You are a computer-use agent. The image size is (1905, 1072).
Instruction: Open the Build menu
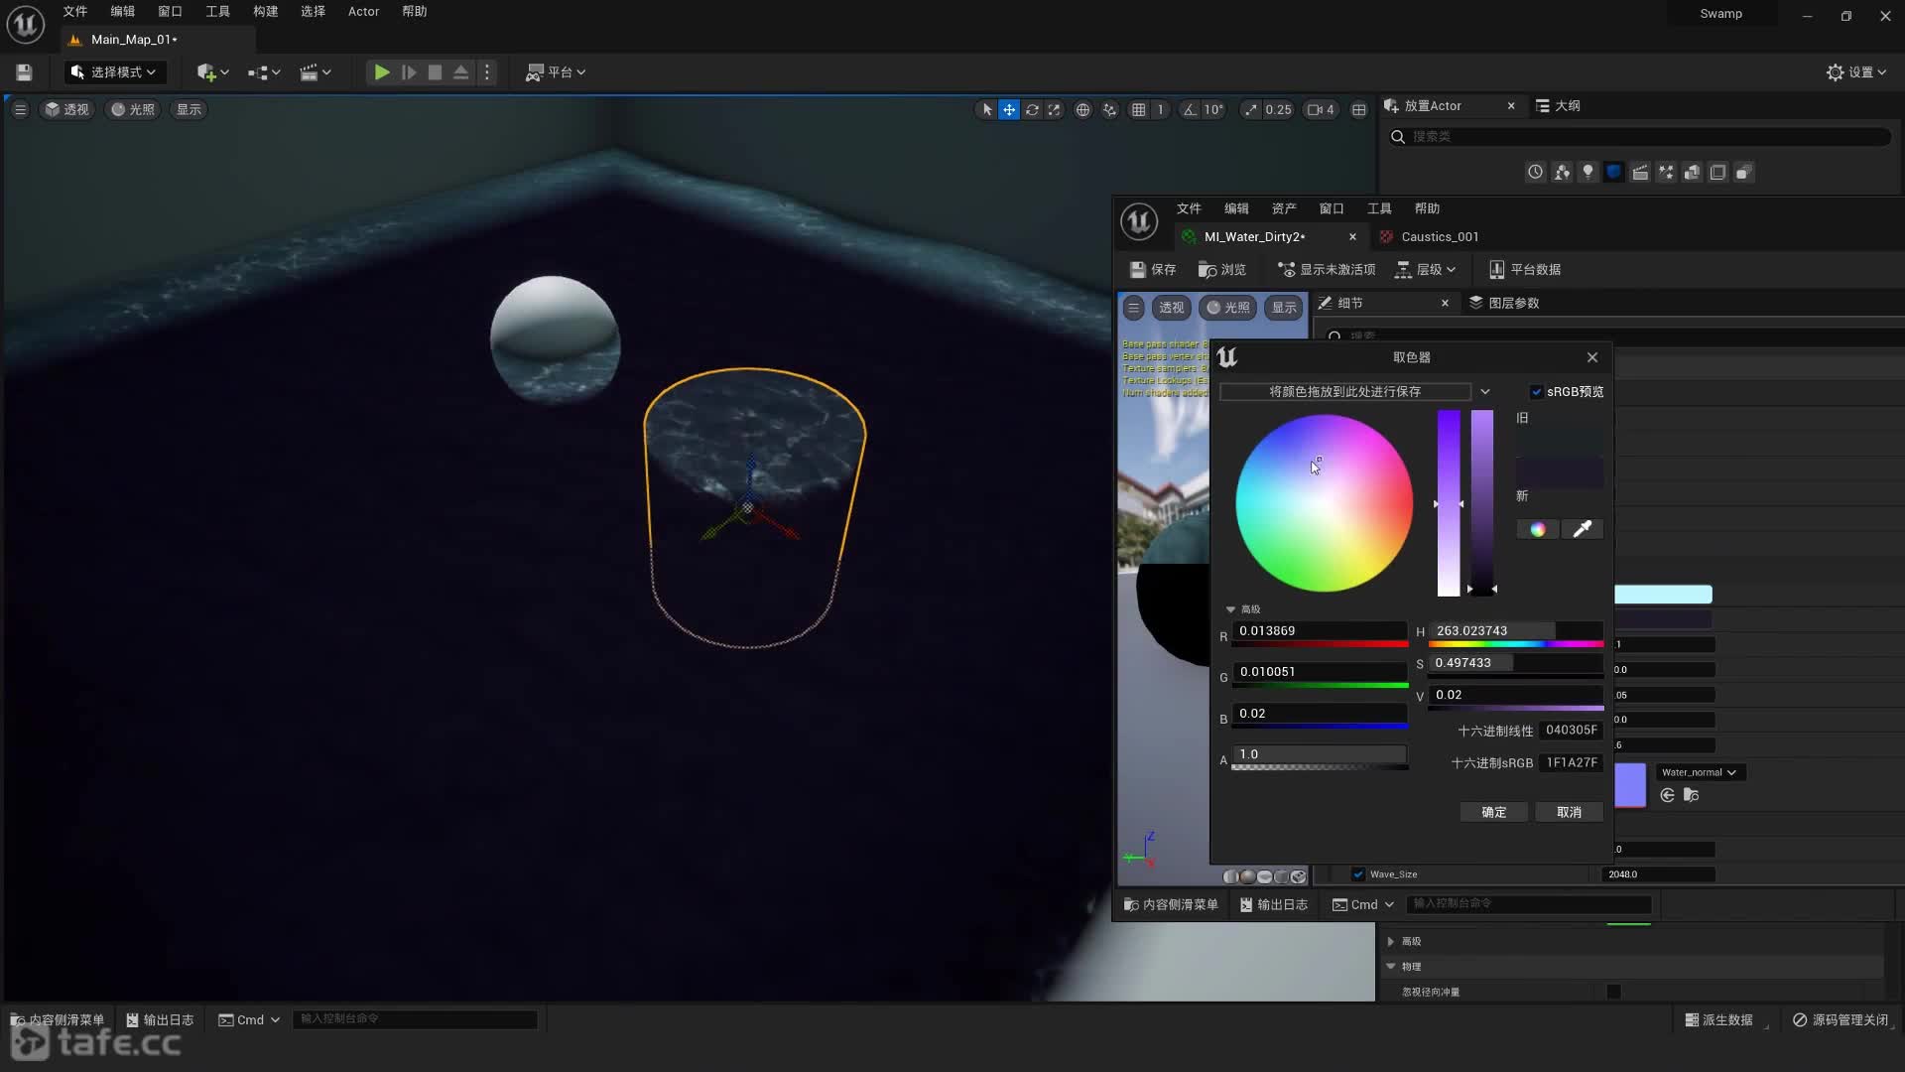pos(265,12)
